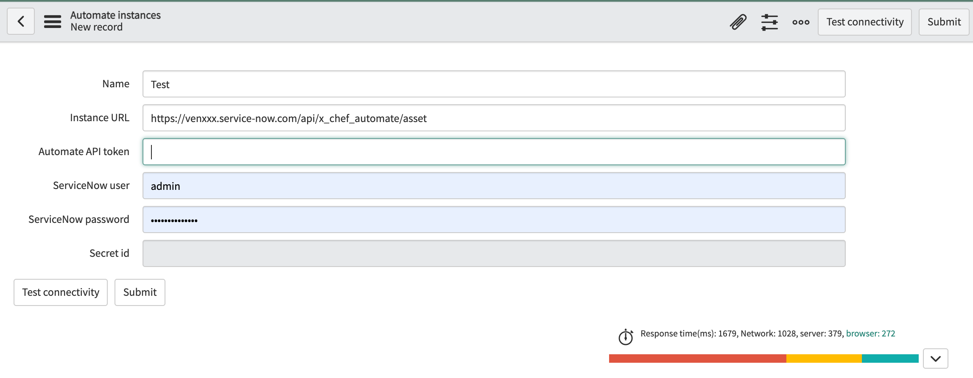Select the ServiceNow user field
Viewport: 973px width, 378px height.
[494, 186]
